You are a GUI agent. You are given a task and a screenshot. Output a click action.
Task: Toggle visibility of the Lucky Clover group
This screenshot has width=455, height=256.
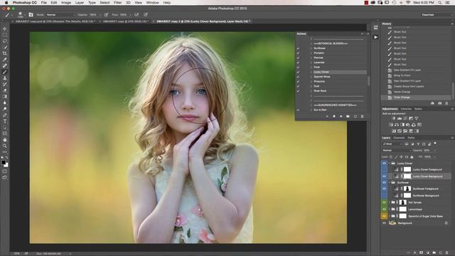[384, 164]
